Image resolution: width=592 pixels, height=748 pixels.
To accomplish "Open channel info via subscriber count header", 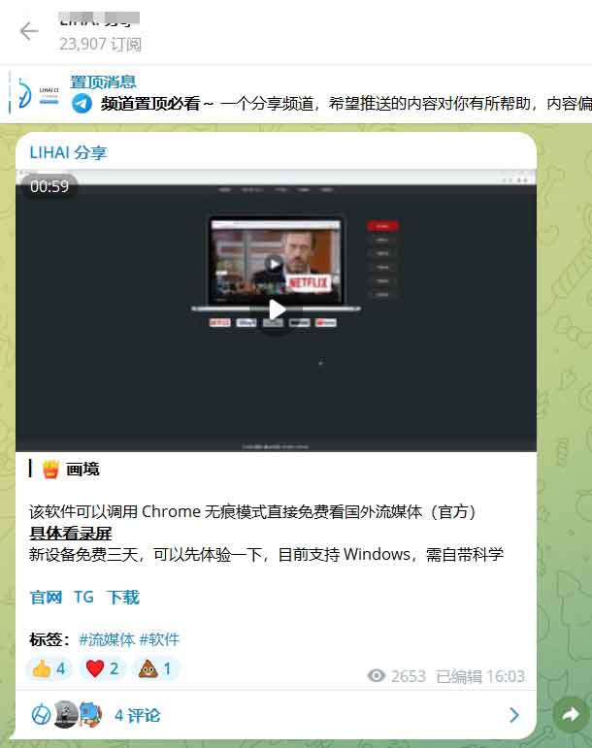I will 100,44.
